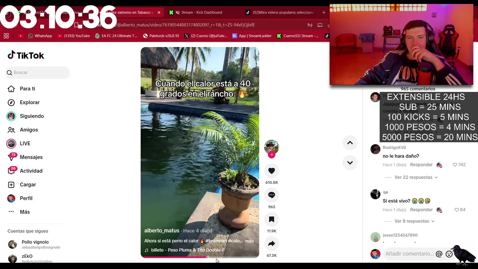Switch to Mira videos populares TikTok tab

pyautogui.click(x=281, y=12)
